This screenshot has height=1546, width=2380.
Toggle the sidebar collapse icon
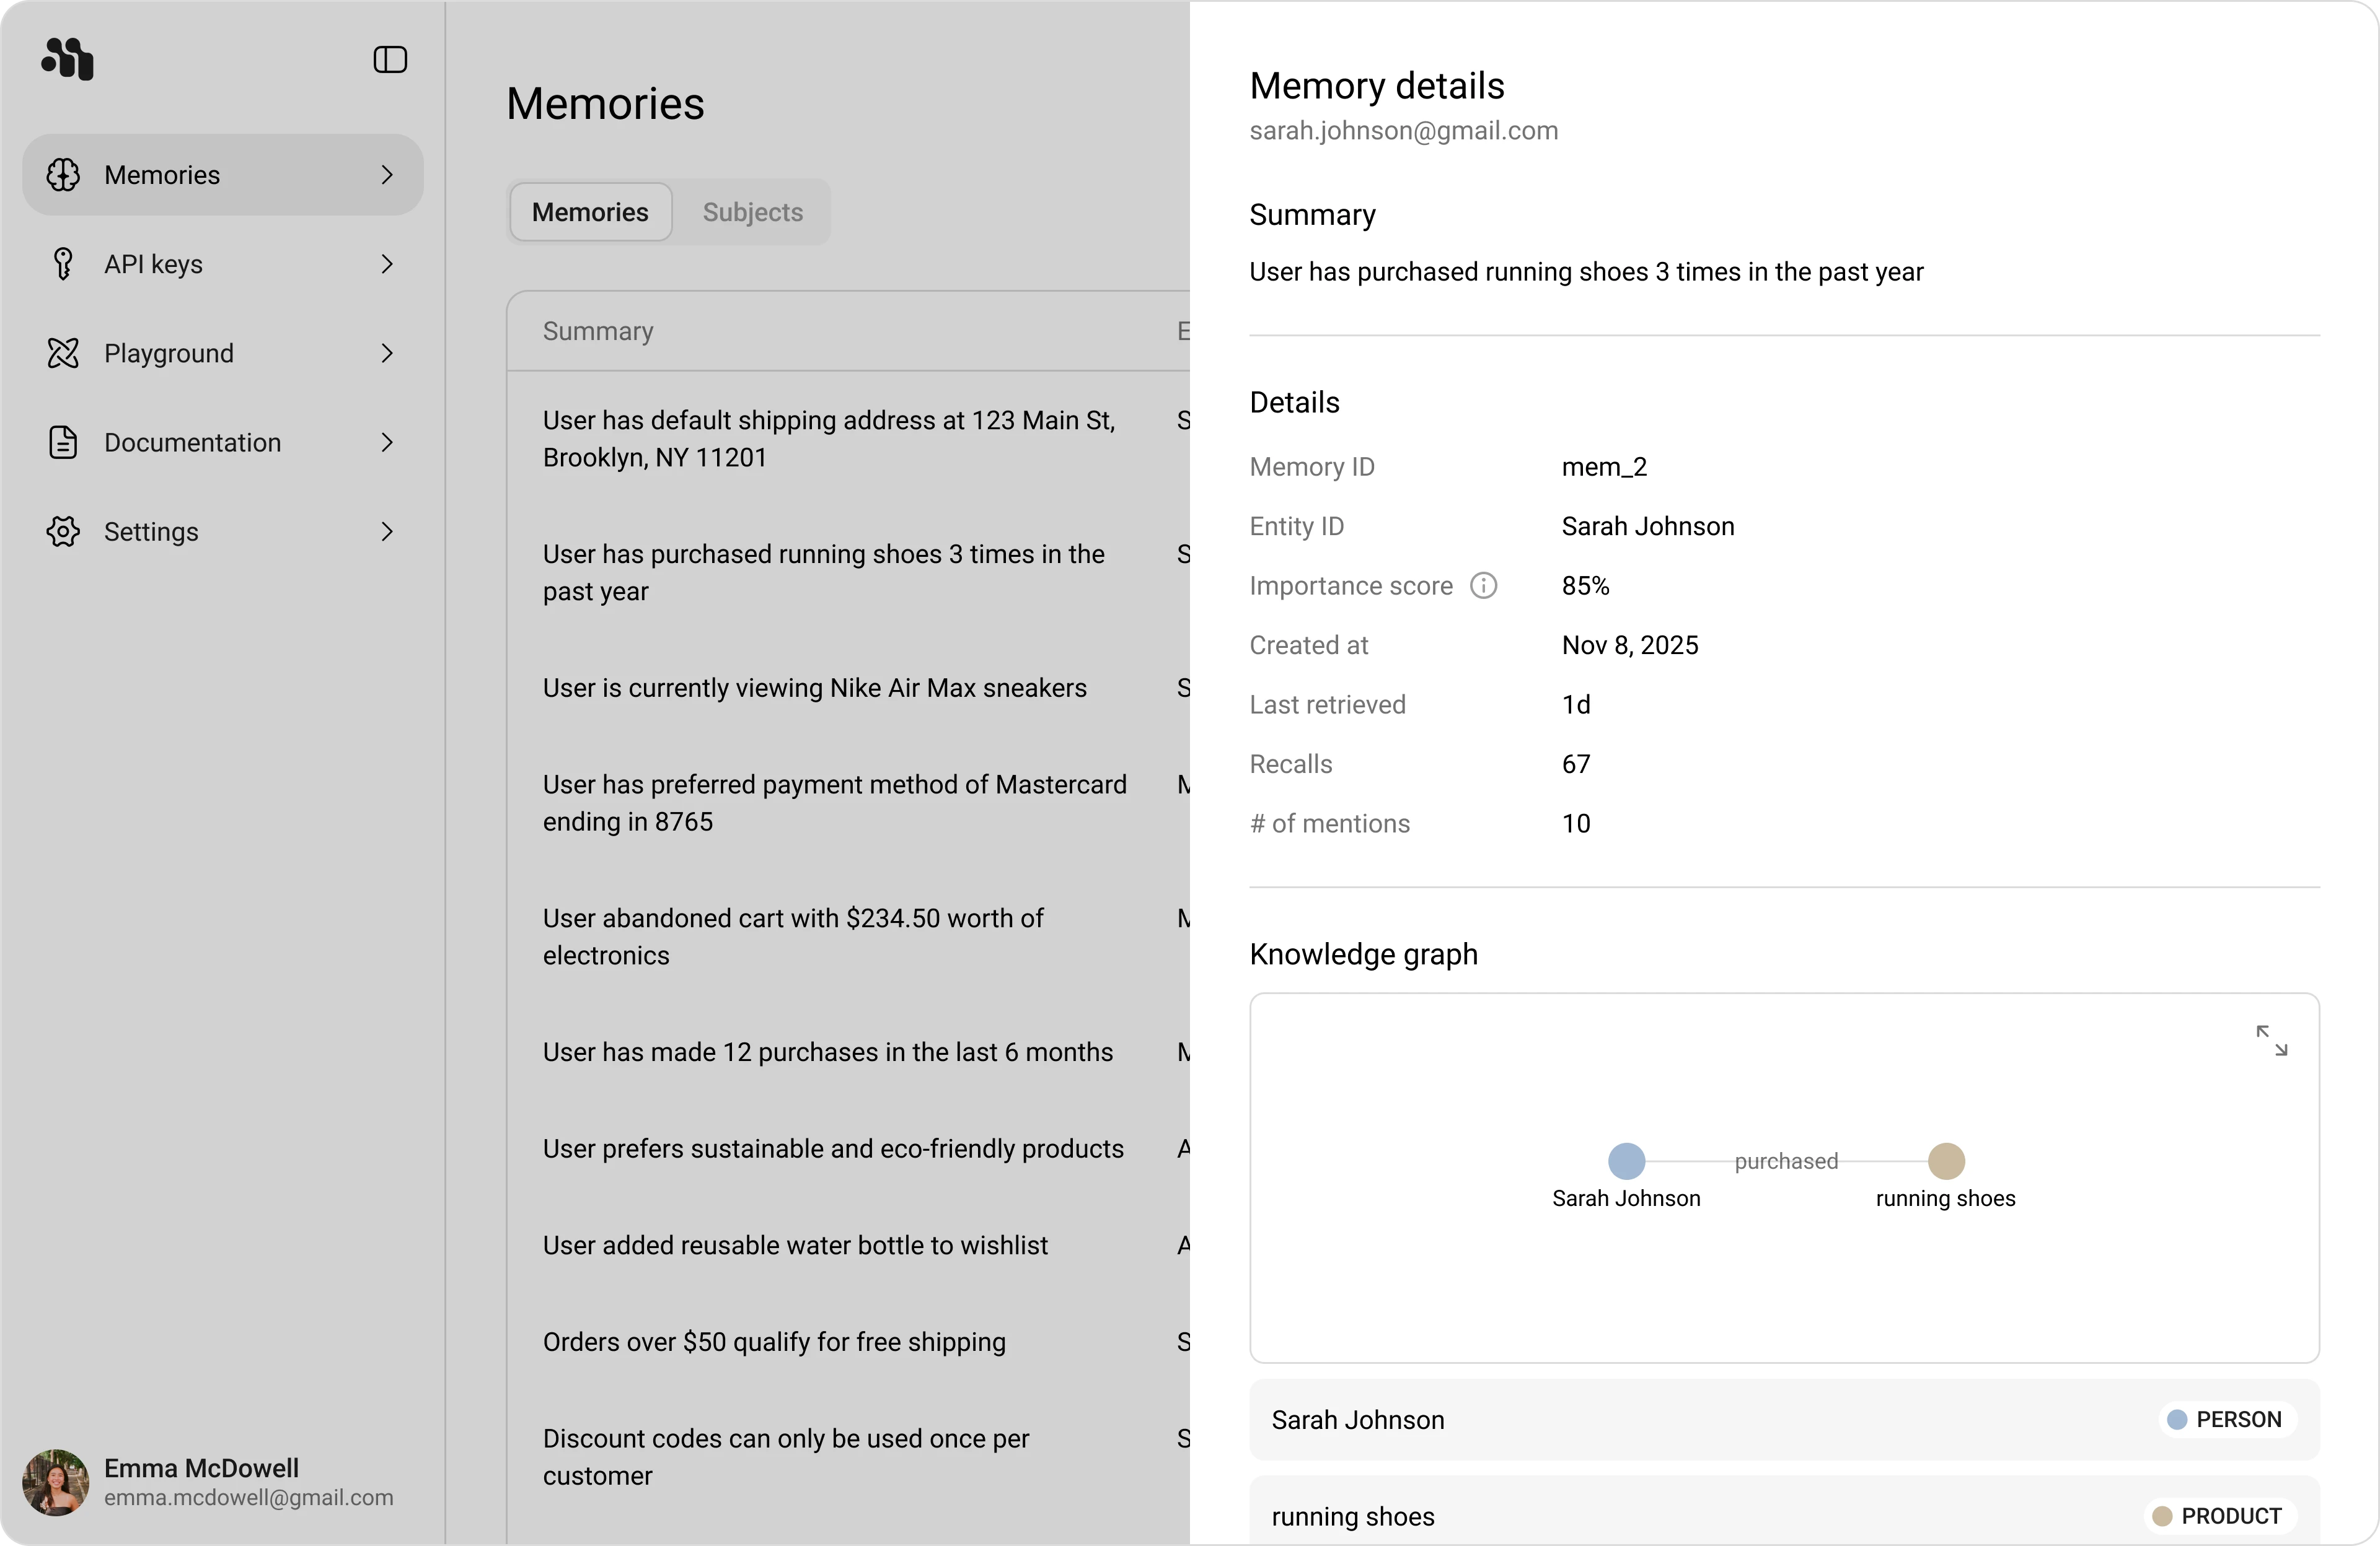click(x=390, y=60)
